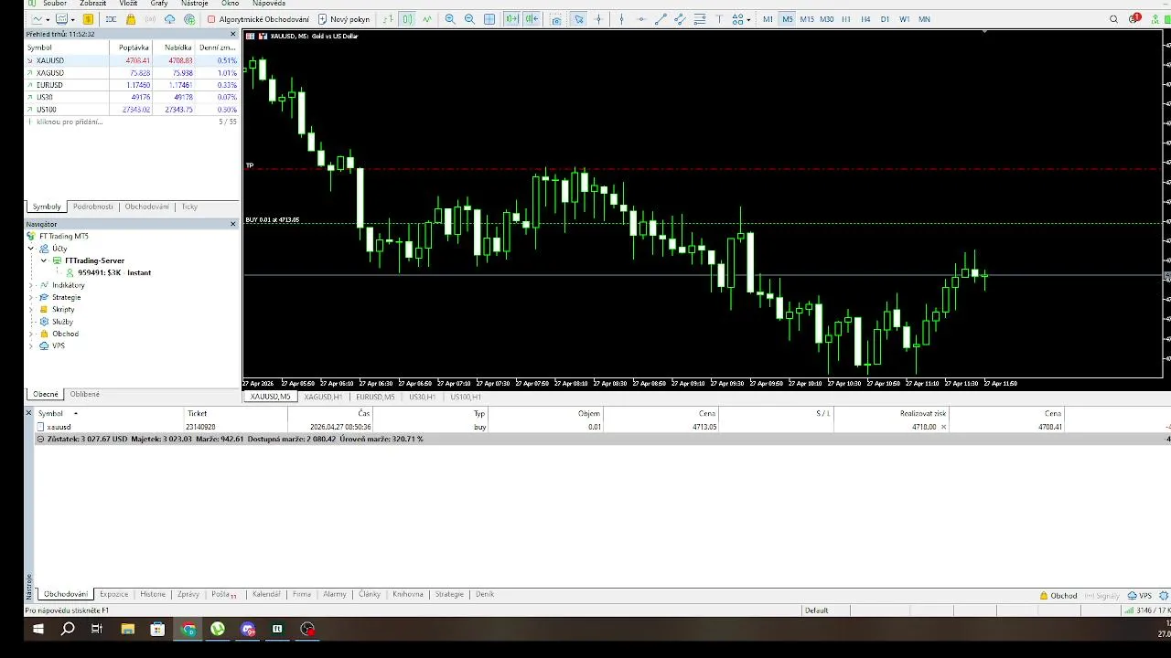Select the arrow cursor tool in the toolbar

[579, 19]
